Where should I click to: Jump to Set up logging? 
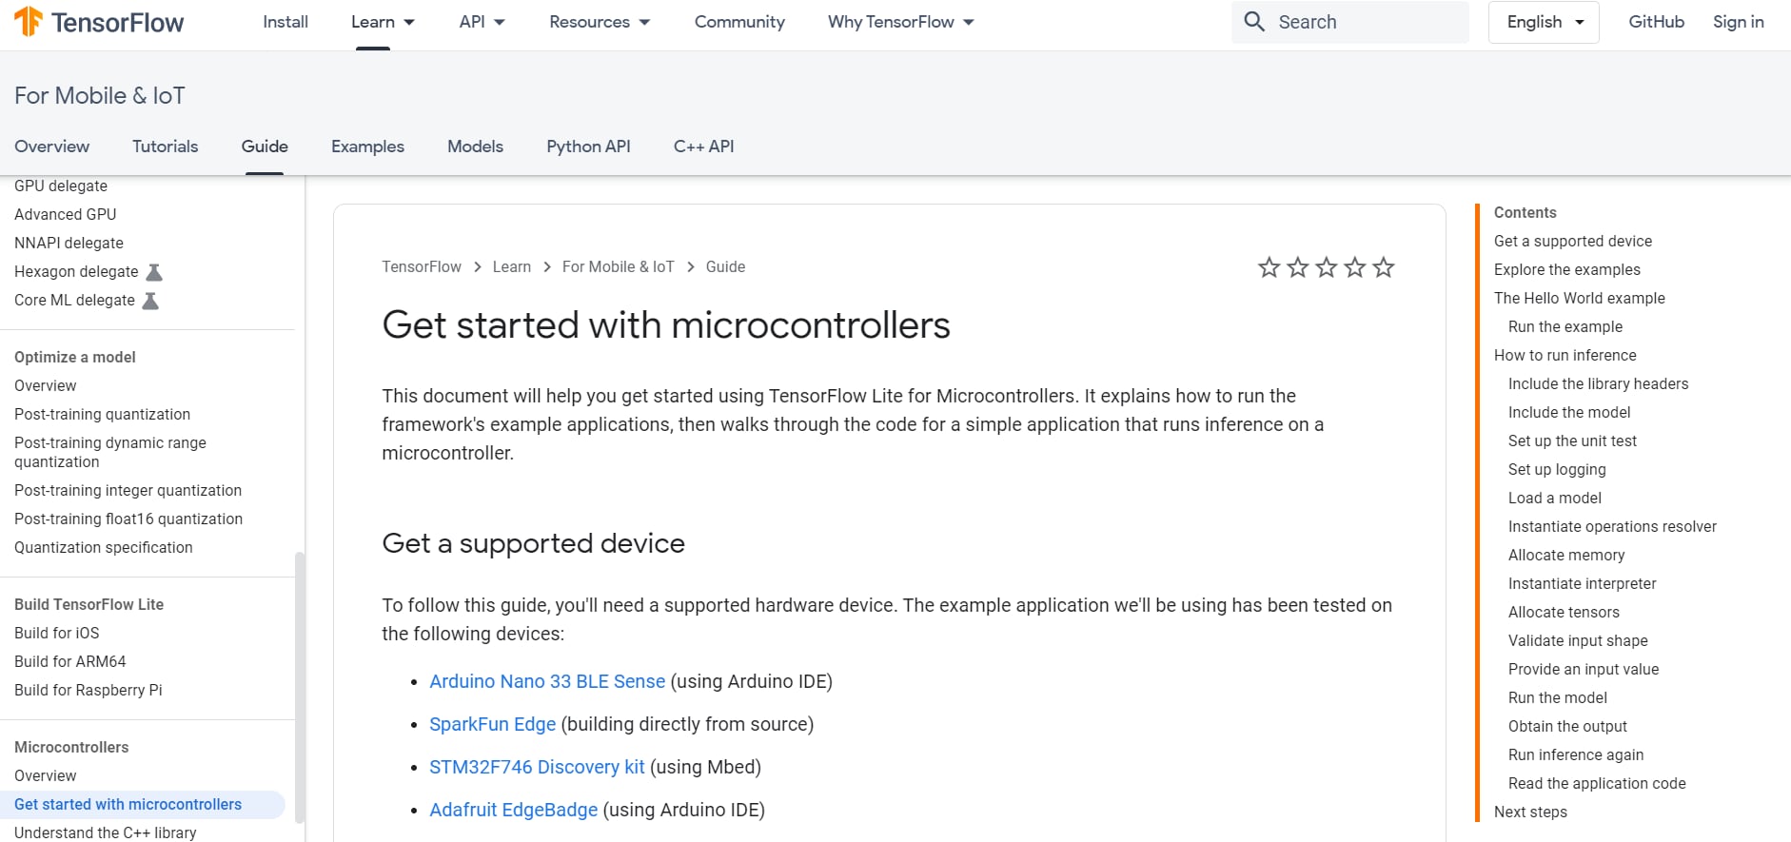[x=1557, y=469]
